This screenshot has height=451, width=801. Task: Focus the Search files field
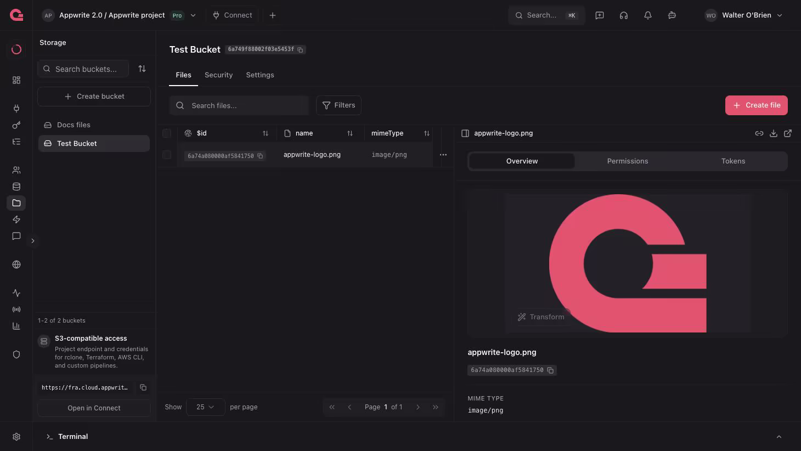pyautogui.click(x=239, y=105)
